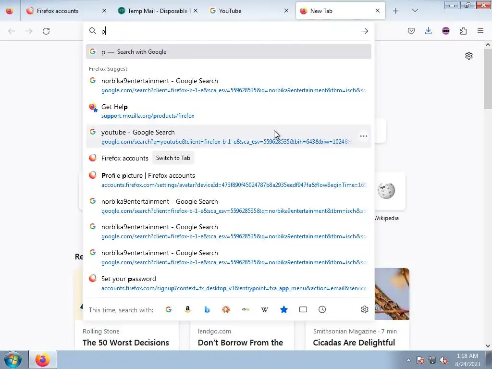
Task: Open the muted volume tray icon
Action: click(443, 360)
